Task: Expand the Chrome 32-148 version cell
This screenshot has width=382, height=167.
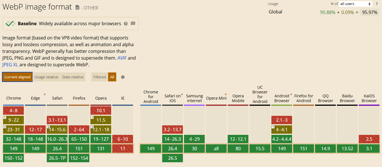Action: (x=13, y=139)
